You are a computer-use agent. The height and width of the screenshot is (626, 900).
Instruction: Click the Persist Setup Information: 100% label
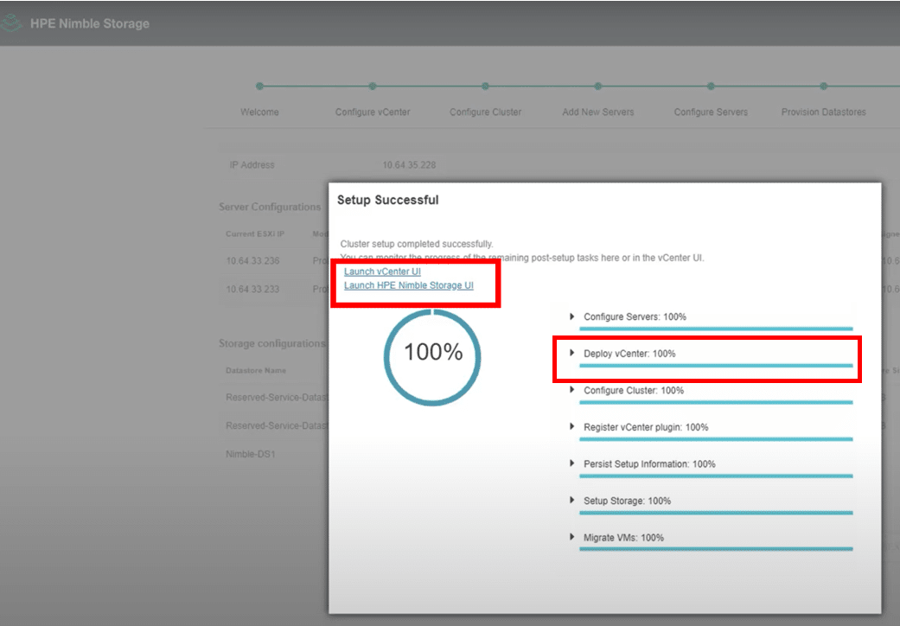click(x=650, y=463)
